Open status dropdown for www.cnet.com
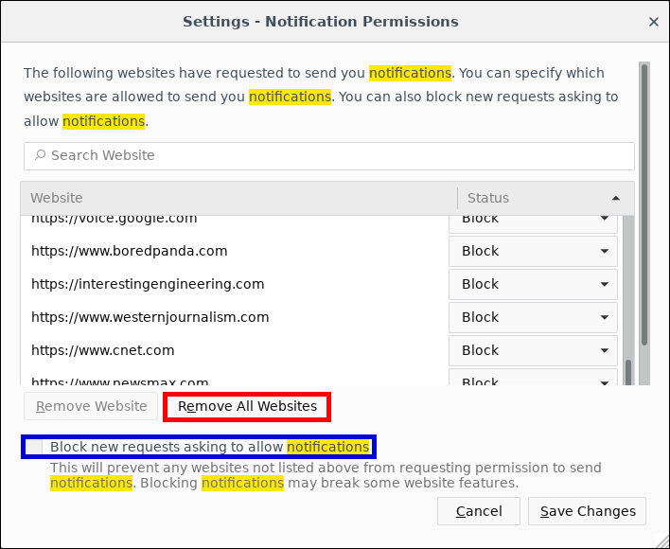Viewport: 670px width, 549px height. (x=533, y=350)
